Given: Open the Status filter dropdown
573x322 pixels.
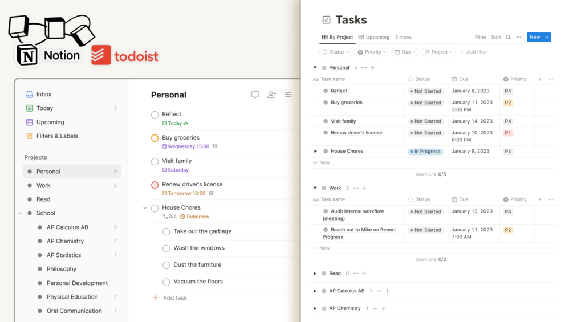Looking at the screenshot, I should point(336,52).
